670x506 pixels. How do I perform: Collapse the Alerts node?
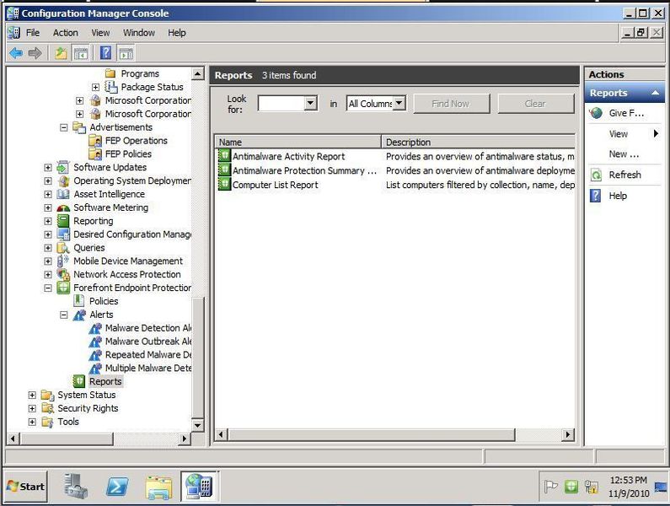coord(64,315)
